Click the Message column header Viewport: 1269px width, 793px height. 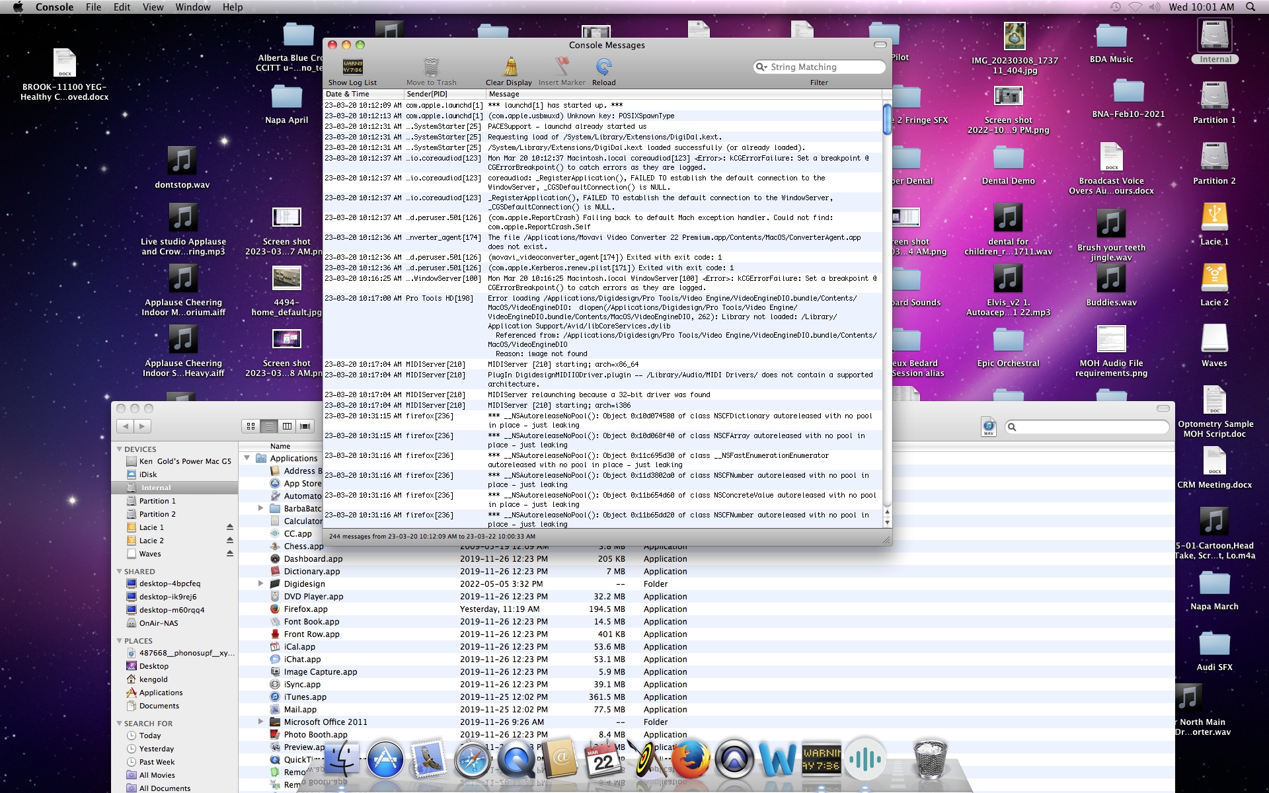point(684,94)
